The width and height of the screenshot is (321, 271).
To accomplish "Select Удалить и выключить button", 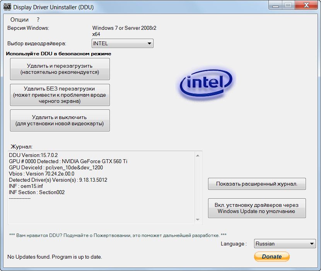I will click(x=60, y=120).
